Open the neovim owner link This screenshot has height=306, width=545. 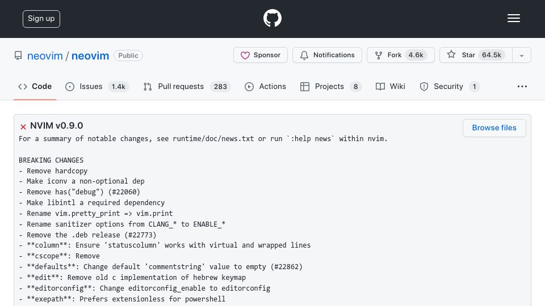45,56
